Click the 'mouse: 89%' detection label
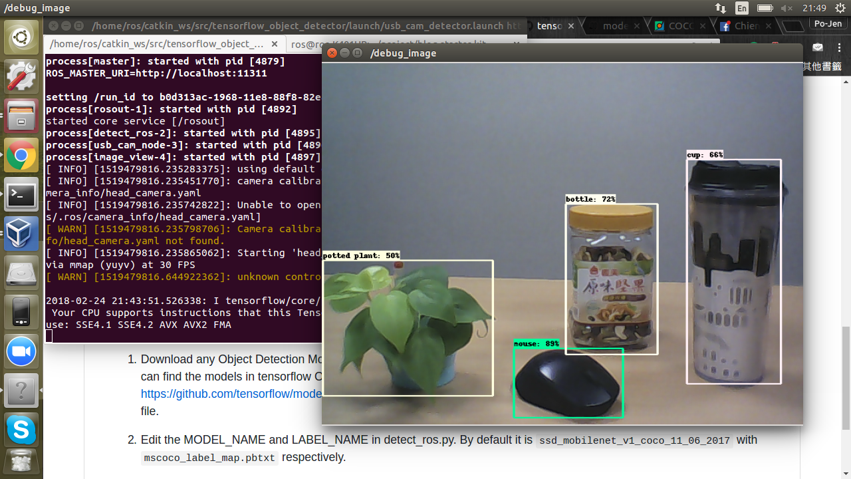851x479 pixels. tap(537, 344)
